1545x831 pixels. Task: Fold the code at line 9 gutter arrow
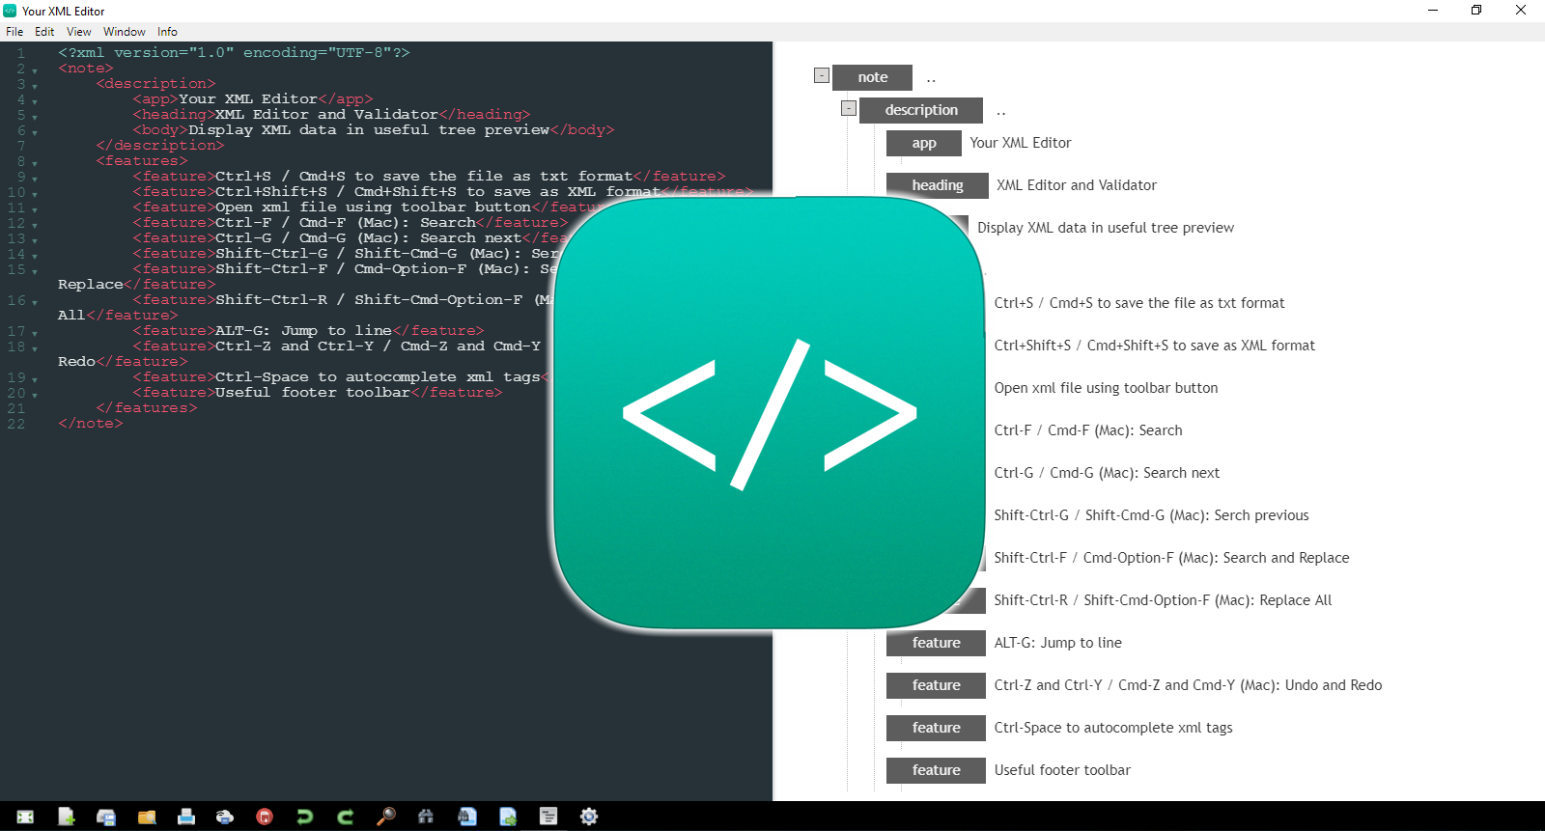35,179
